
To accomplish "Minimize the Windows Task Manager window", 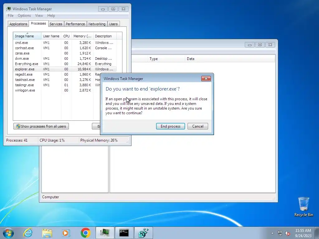I will coord(103,9).
